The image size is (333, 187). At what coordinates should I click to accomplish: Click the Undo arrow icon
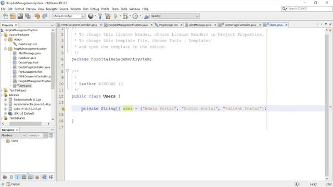(x=37, y=16)
